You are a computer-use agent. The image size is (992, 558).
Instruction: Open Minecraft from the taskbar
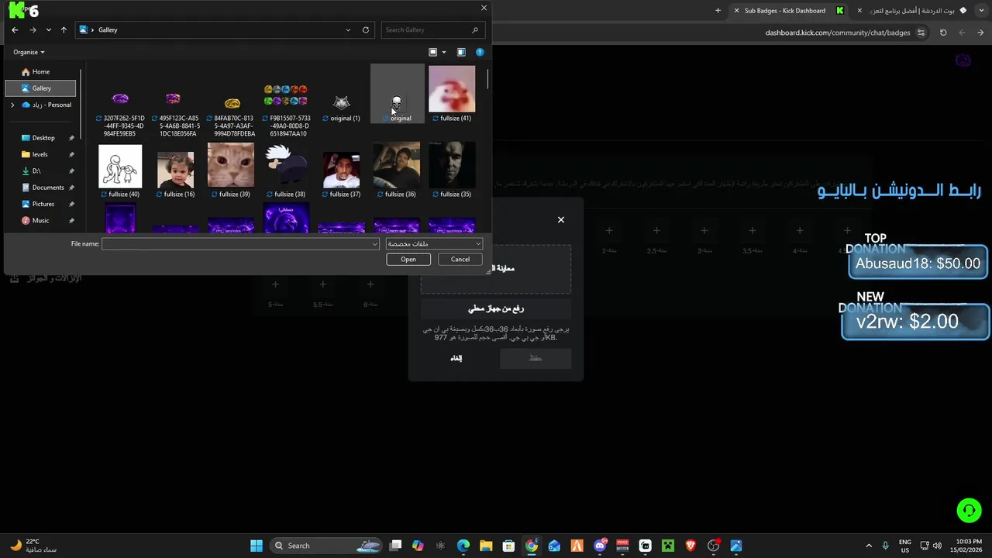pos(668,546)
